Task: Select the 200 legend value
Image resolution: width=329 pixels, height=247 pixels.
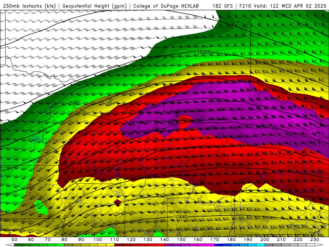Action: pyautogui.click(x=264, y=240)
